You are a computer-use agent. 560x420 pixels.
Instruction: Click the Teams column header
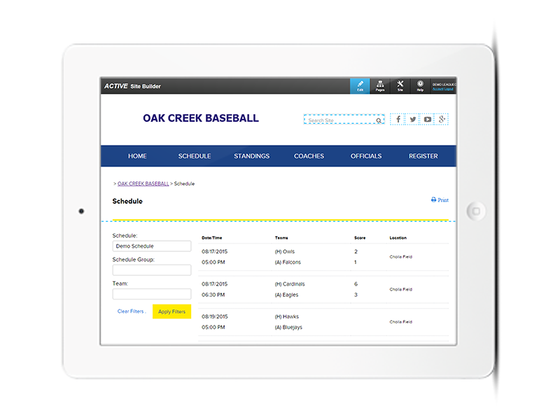pos(281,238)
